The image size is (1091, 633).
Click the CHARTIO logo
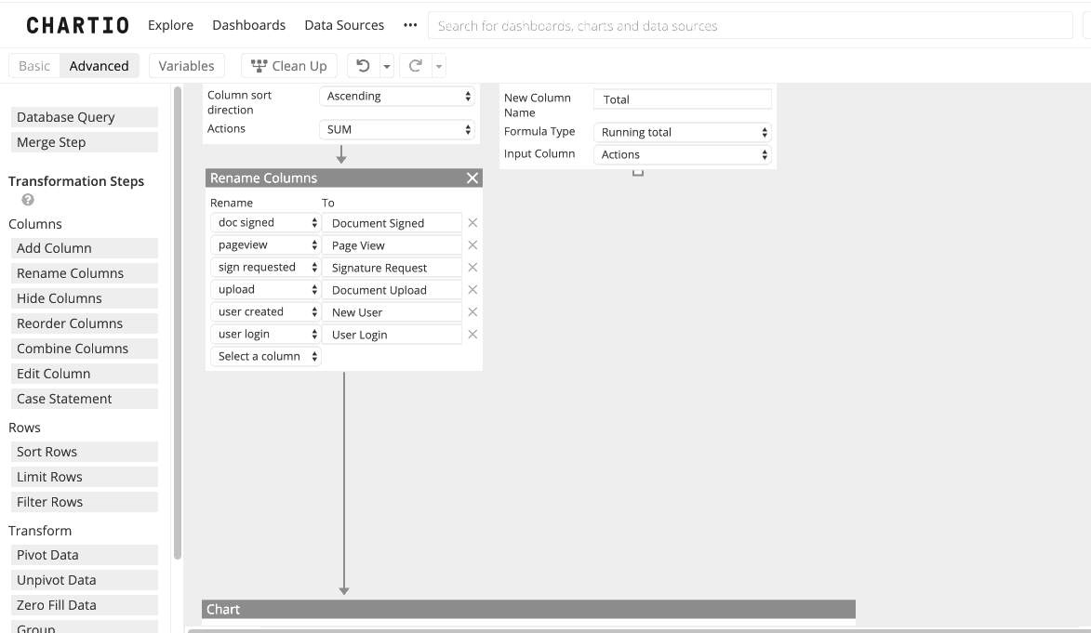pyautogui.click(x=77, y=26)
